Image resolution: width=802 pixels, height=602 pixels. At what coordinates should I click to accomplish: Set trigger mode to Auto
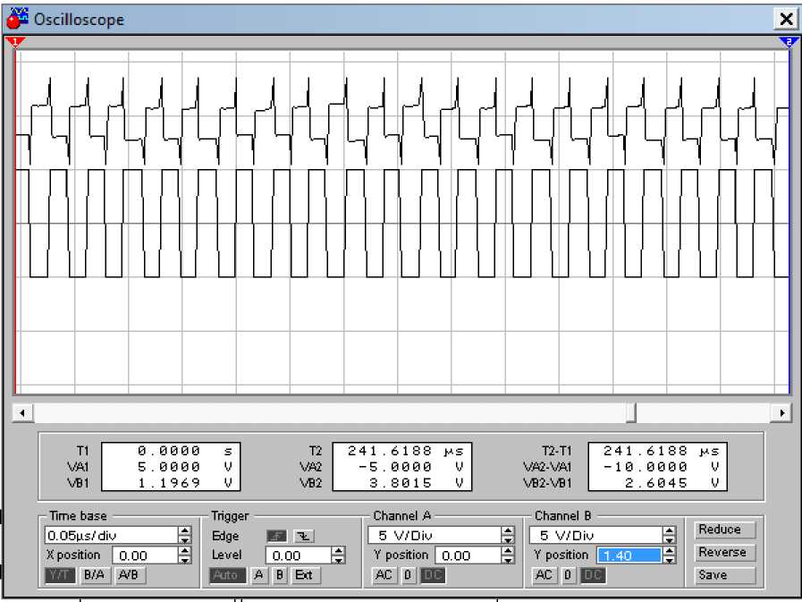pos(226,575)
